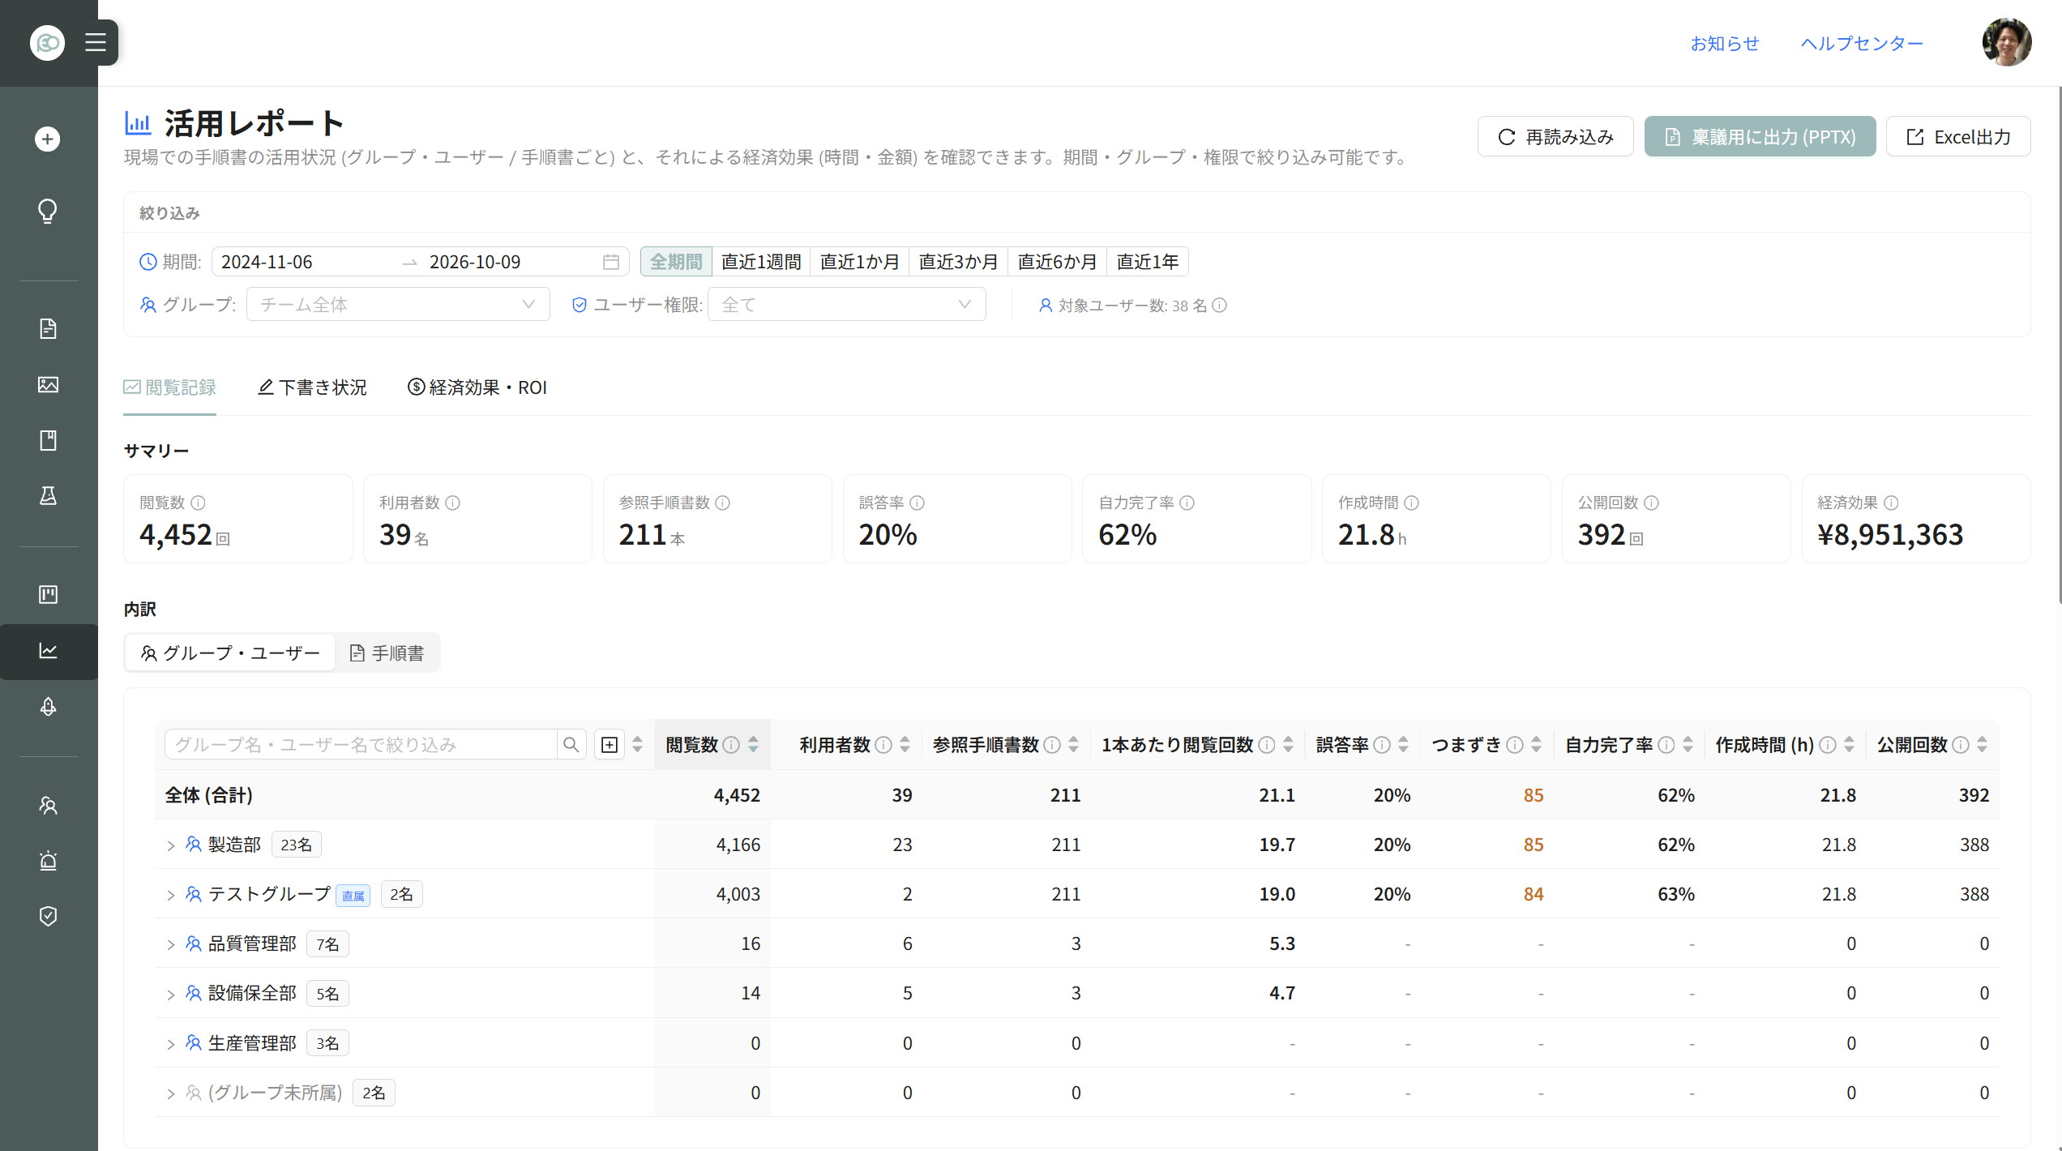Open the bookmark book icon in sidebar
2062x1151 pixels.
(x=48, y=440)
